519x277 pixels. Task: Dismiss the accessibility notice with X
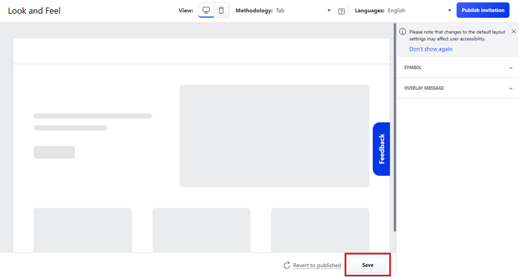(x=513, y=32)
